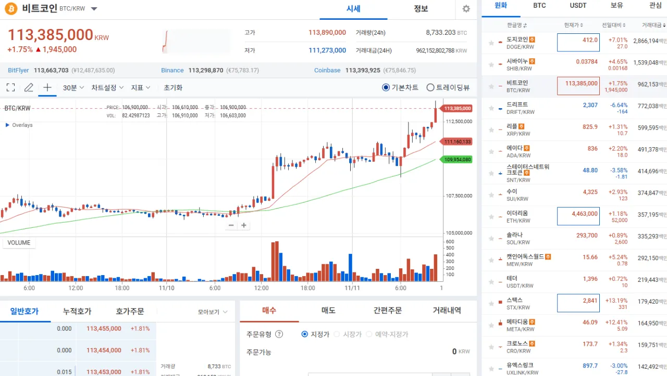Click the order type help icon

point(279,334)
